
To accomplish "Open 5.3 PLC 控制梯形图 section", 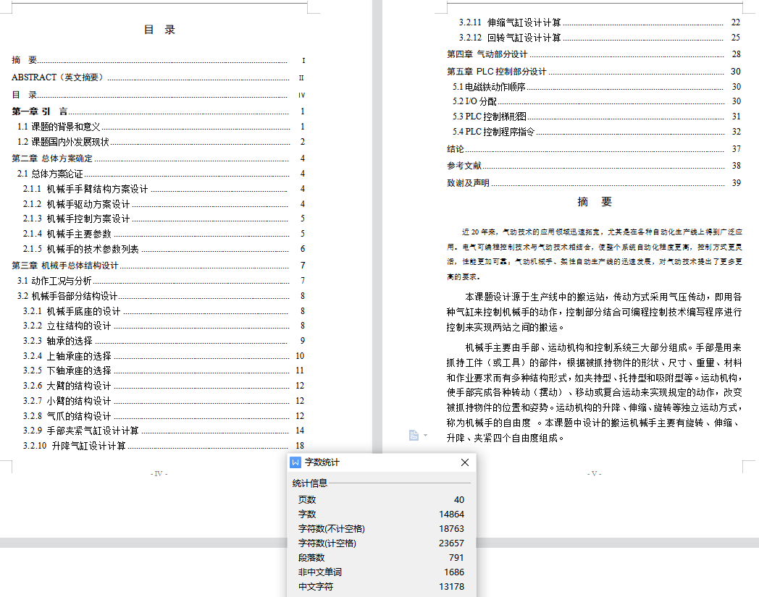I will click(x=490, y=117).
